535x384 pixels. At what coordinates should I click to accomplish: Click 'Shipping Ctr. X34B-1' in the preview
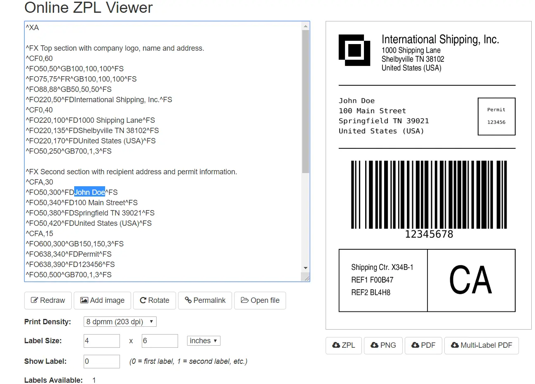[382, 267]
